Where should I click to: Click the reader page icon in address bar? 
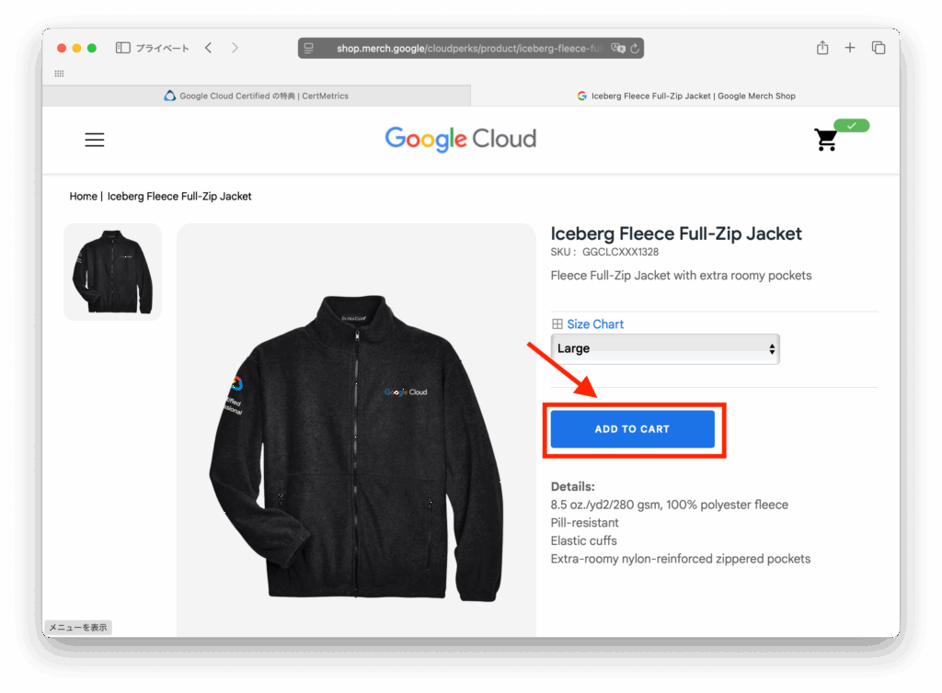[309, 48]
